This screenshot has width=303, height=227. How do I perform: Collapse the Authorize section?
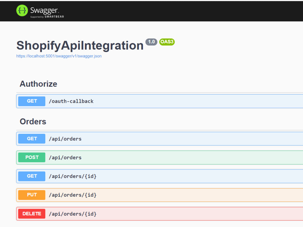click(x=38, y=84)
